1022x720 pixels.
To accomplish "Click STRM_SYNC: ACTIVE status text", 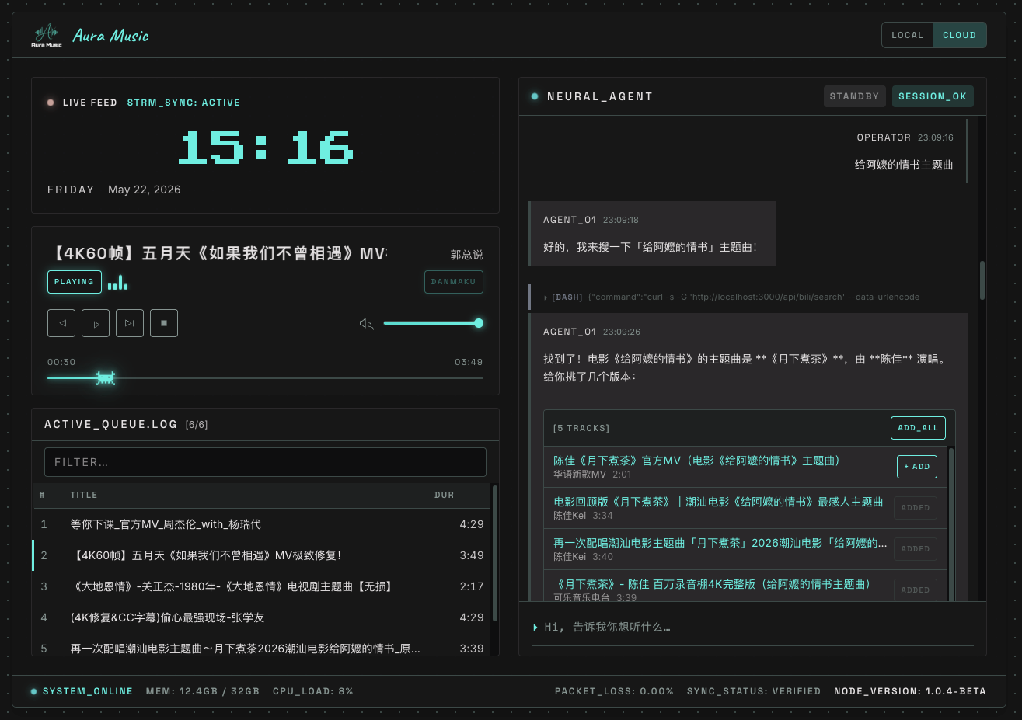I will (183, 103).
